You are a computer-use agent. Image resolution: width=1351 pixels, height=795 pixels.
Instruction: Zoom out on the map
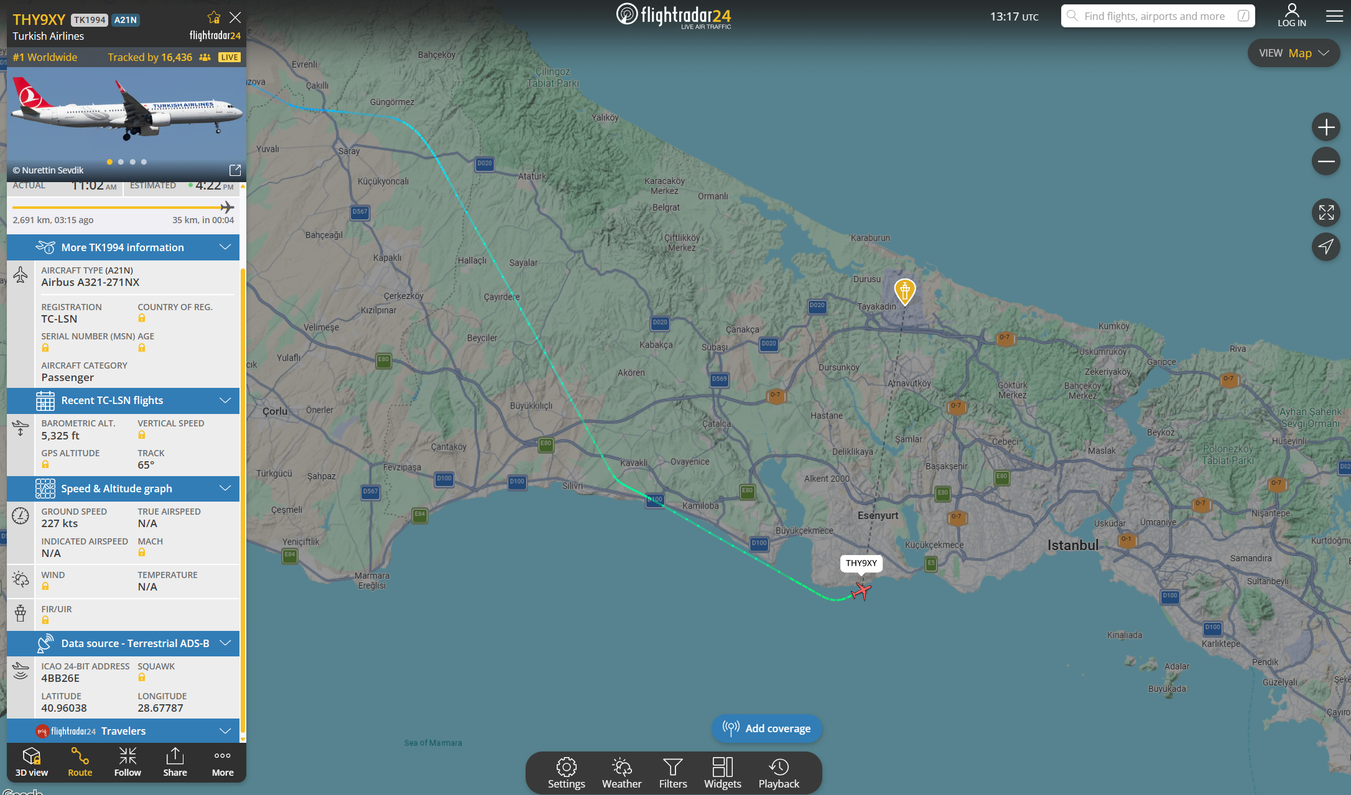[x=1326, y=162]
